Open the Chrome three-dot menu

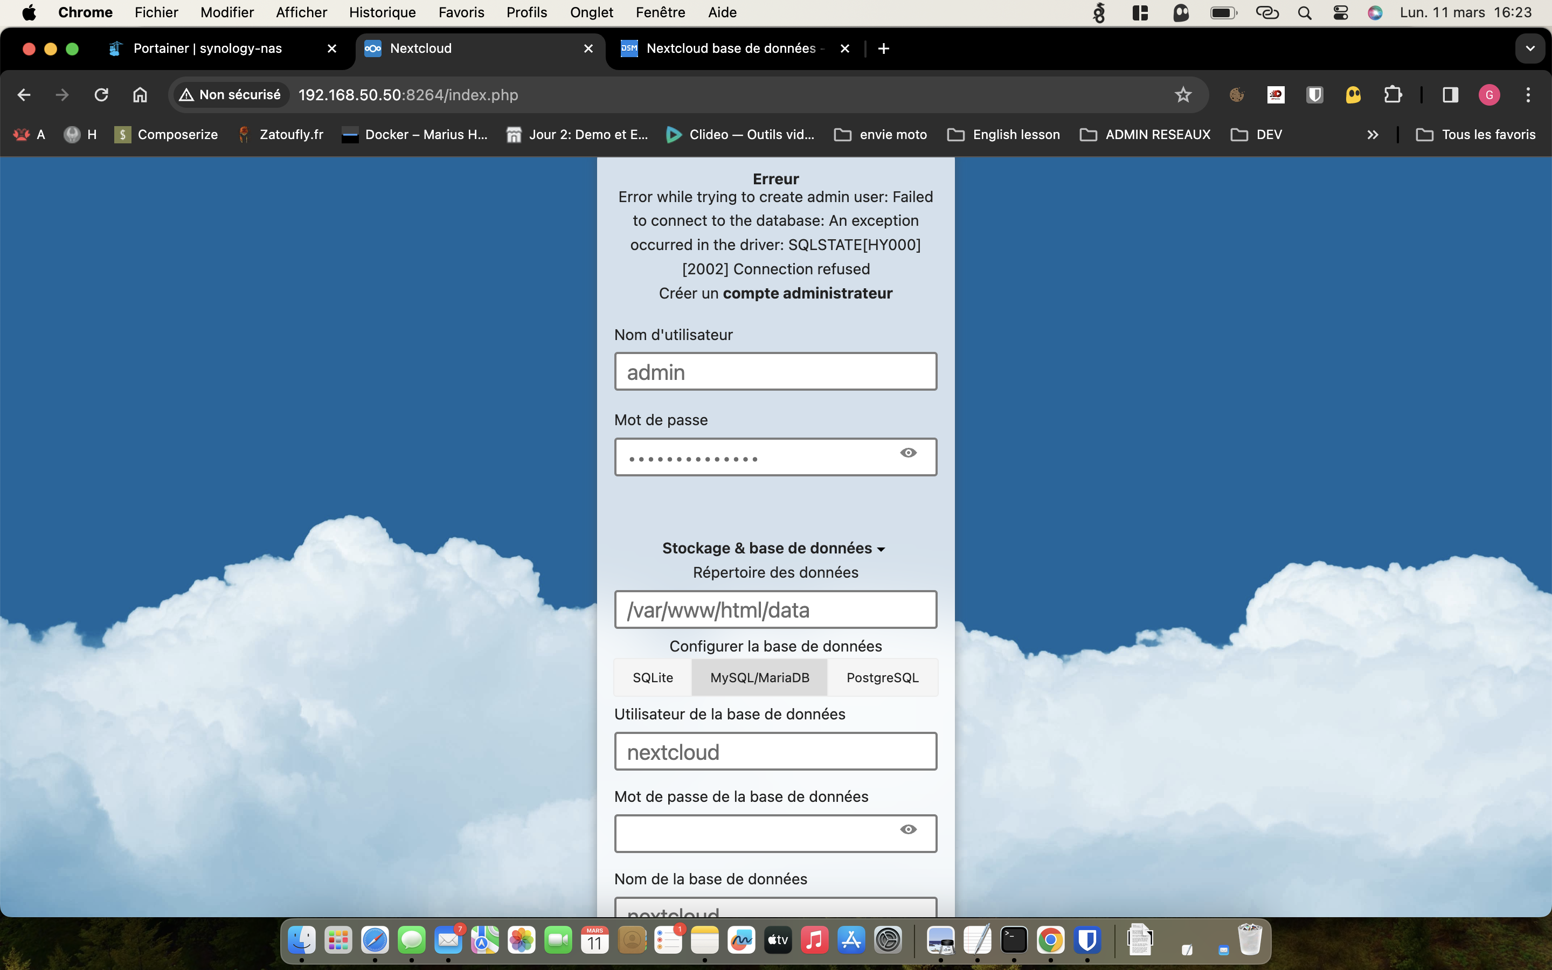click(x=1528, y=95)
